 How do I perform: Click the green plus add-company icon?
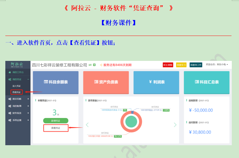pos(94,65)
